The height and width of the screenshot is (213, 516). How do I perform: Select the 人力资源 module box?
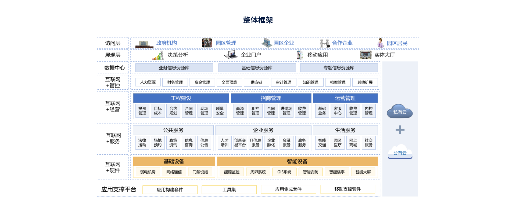tap(148, 82)
